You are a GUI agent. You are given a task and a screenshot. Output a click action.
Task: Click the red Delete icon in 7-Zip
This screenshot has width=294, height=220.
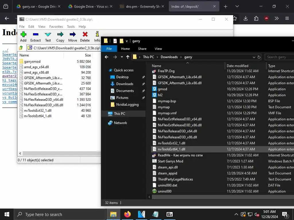85,34
